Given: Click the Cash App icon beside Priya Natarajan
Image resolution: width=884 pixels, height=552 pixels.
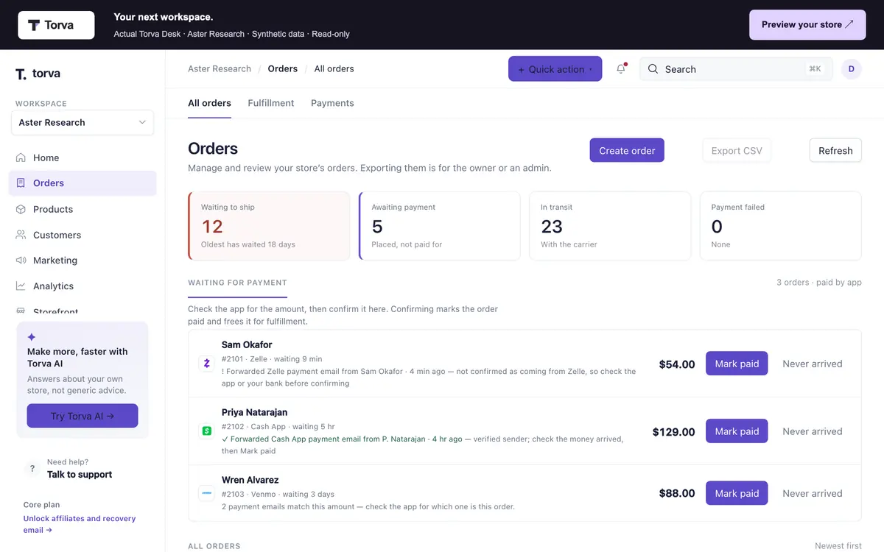Looking at the screenshot, I should point(206,431).
